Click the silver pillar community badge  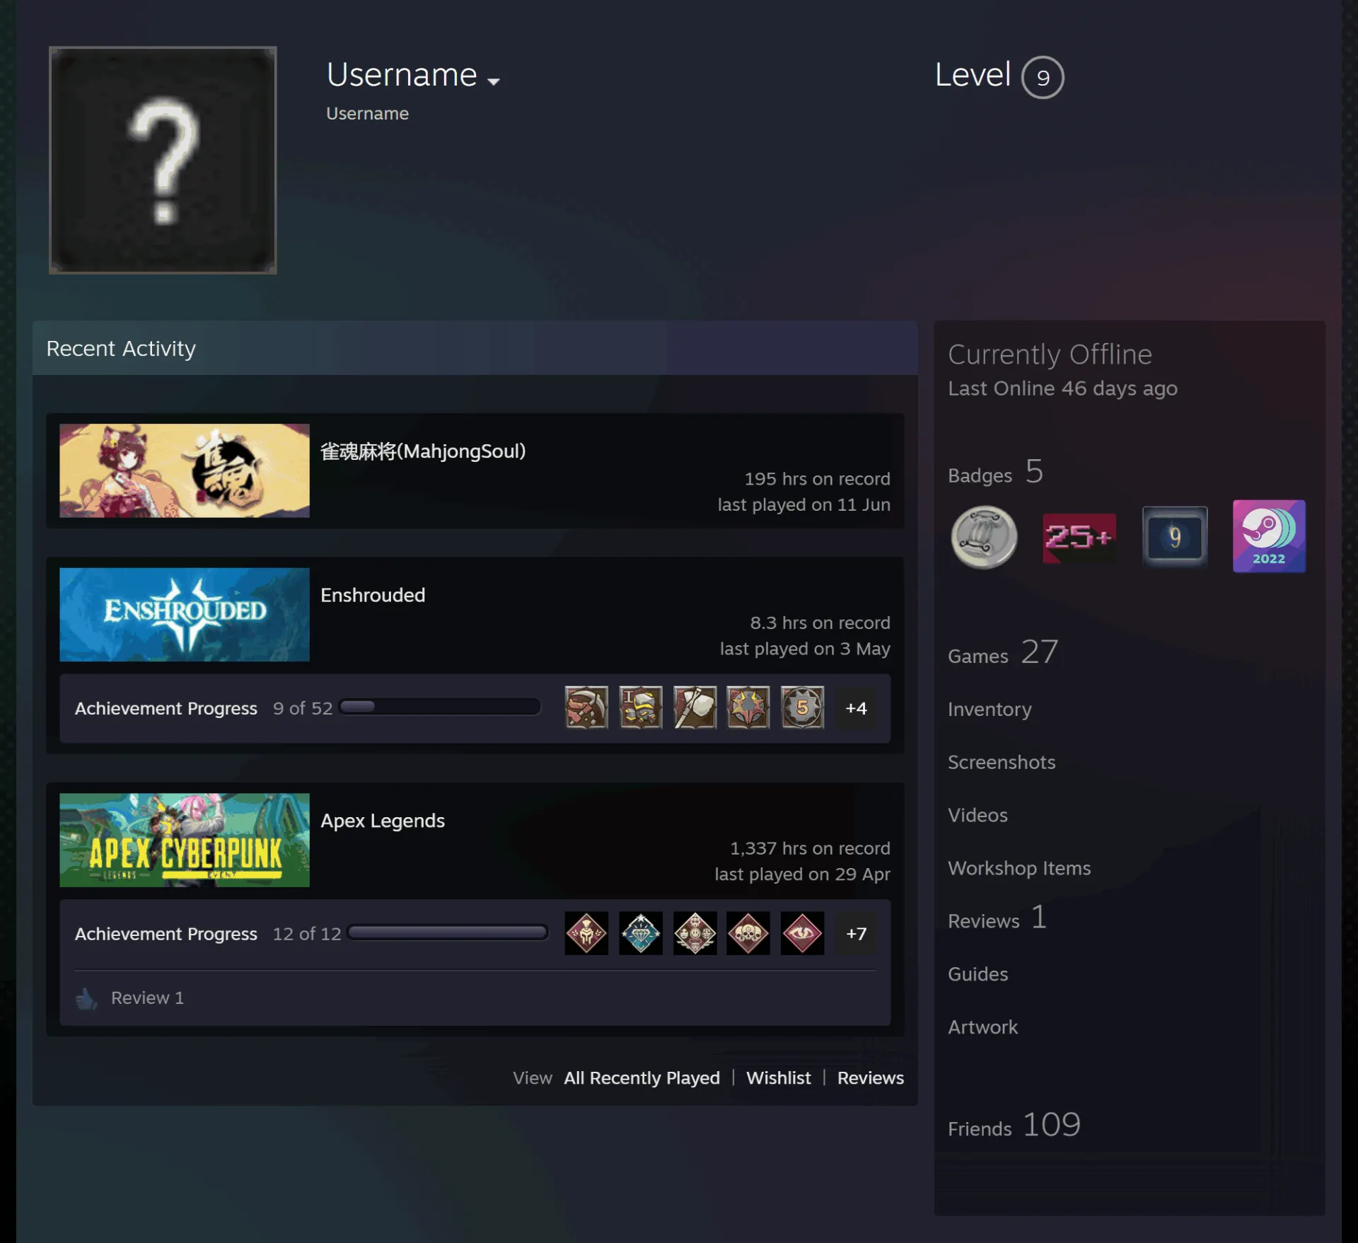pyautogui.click(x=984, y=537)
